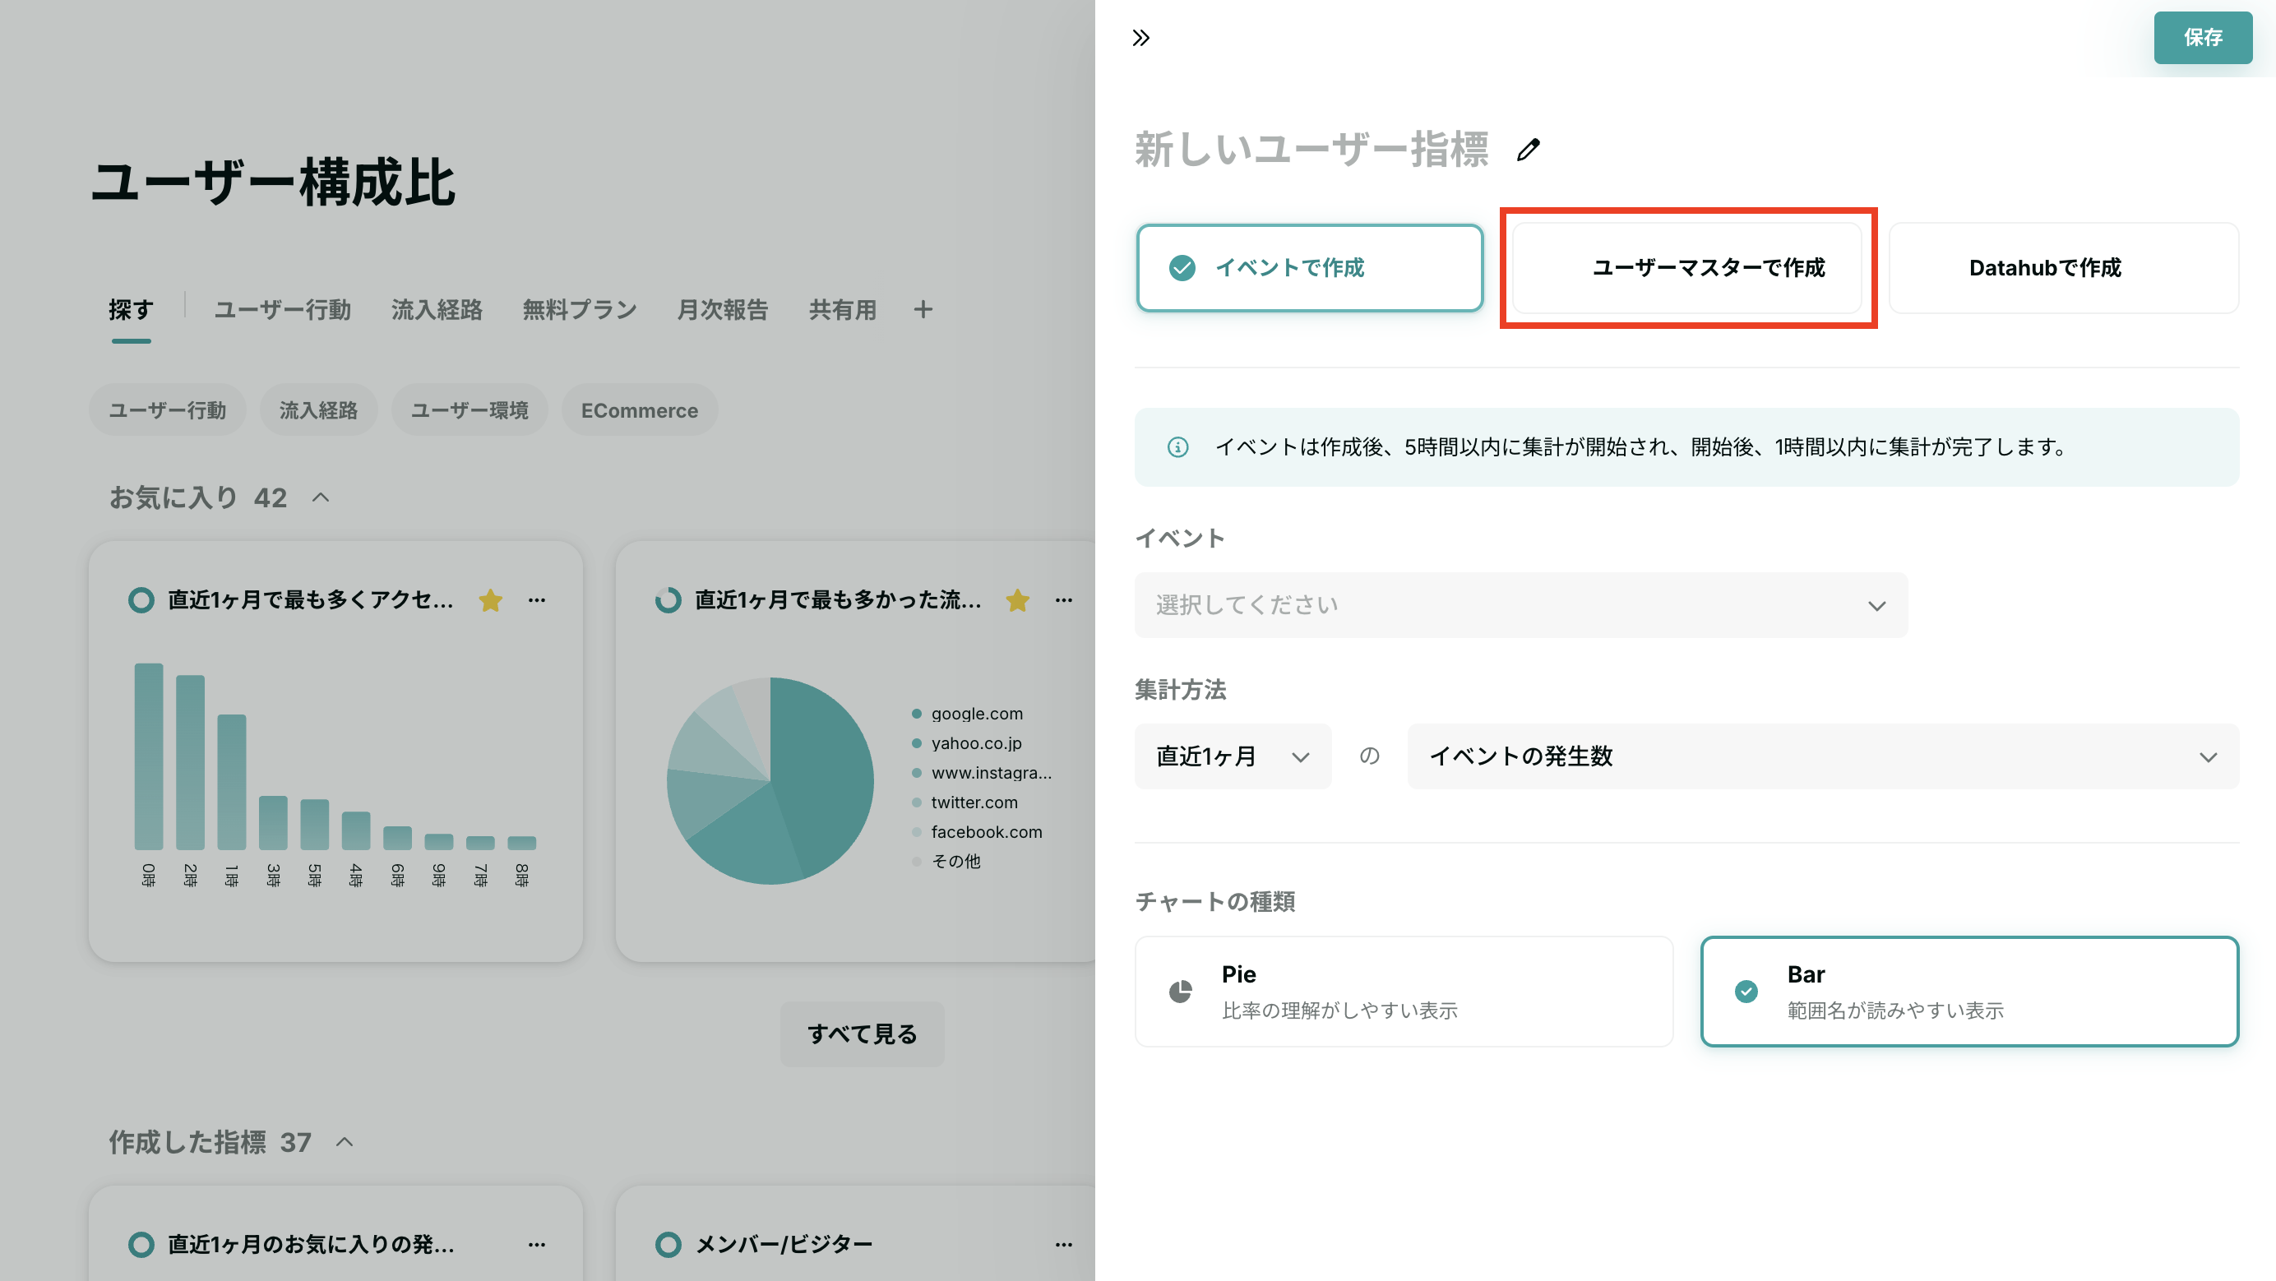Click the 保存 button
Image resolution: width=2276 pixels, height=1281 pixels.
point(2203,37)
